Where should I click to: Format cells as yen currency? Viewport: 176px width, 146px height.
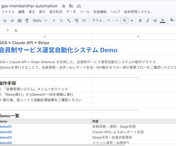[x=54, y=20]
